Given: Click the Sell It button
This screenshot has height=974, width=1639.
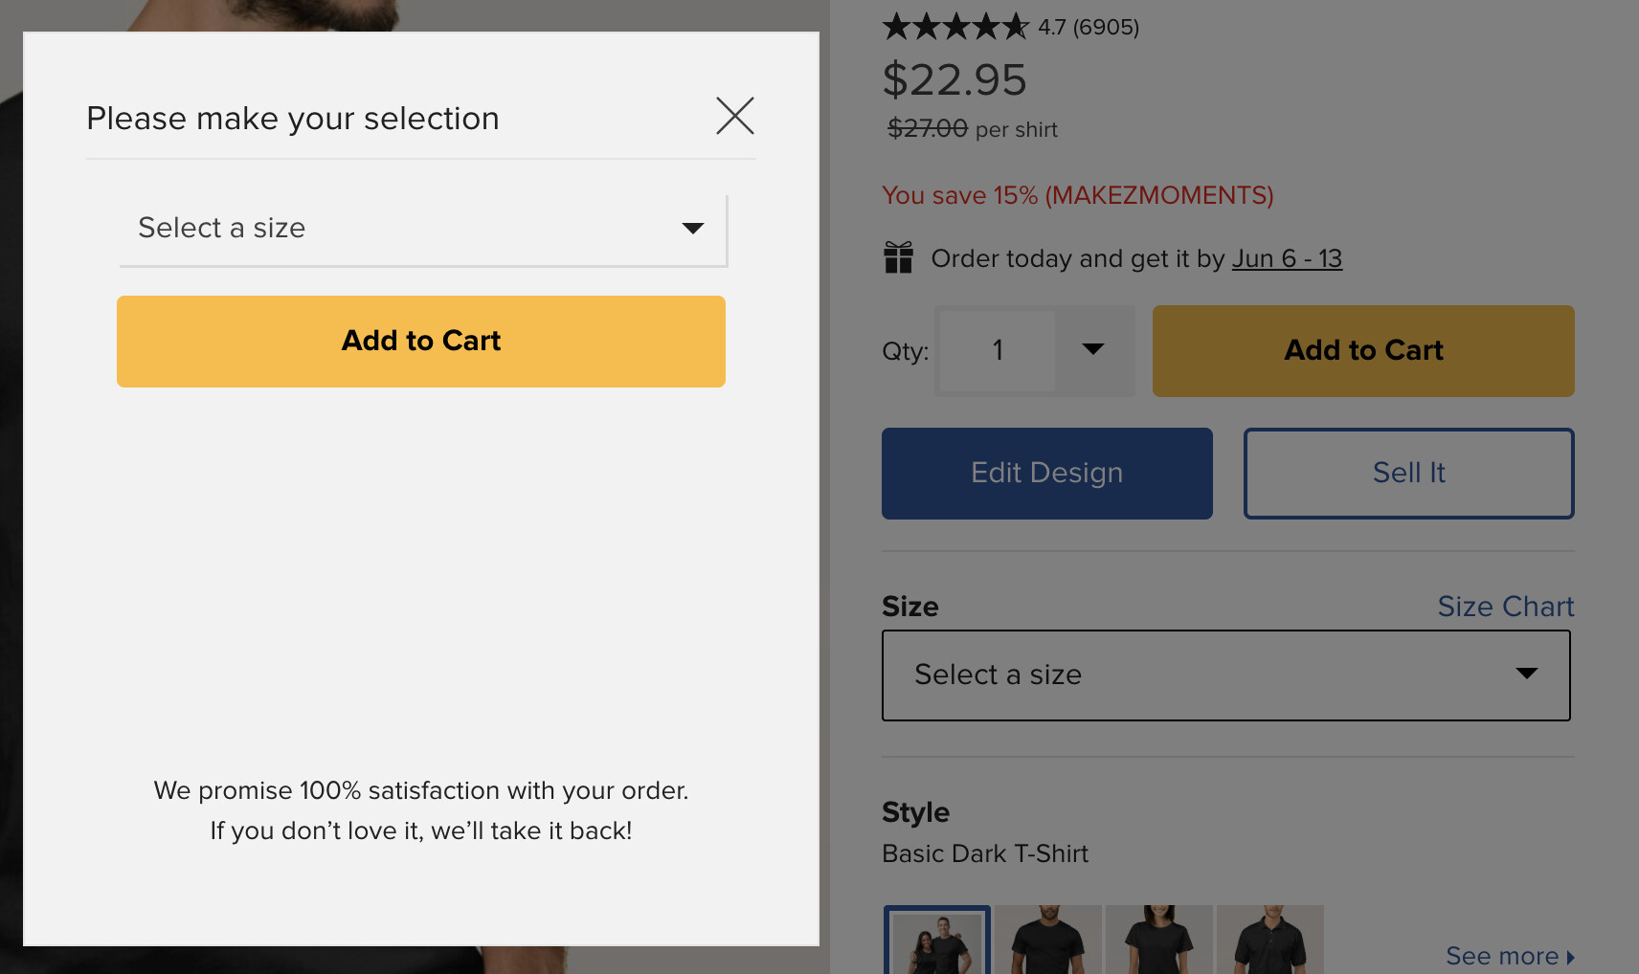Looking at the screenshot, I should [x=1409, y=474].
